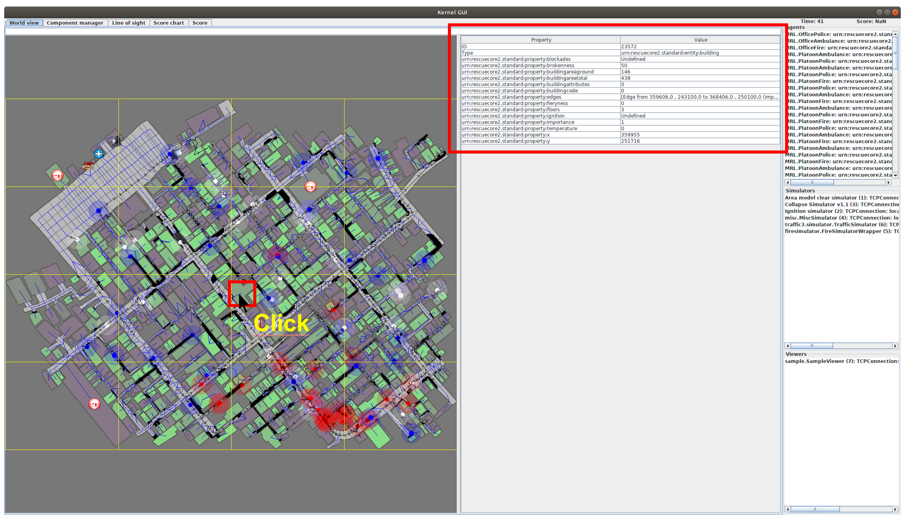Viewport: 905px width, 520px height.
Task: Click the Time: 41 label
Action: click(x=812, y=21)
